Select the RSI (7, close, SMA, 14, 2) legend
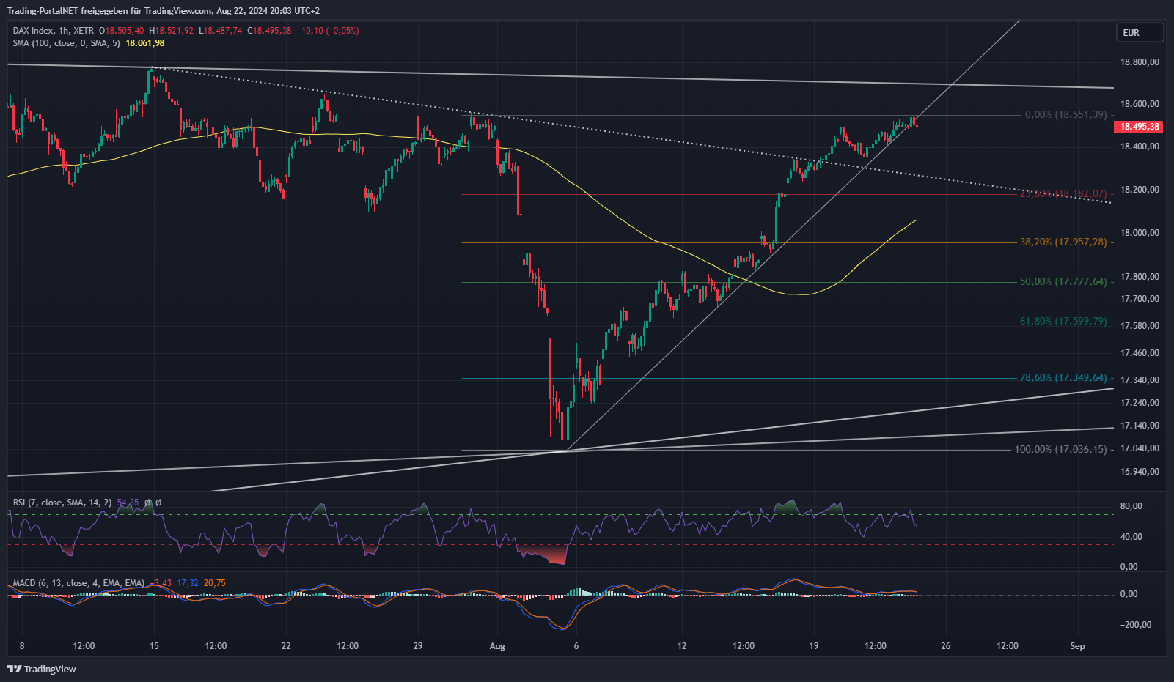Viewport: 1174px width, 682px height. [x=62, y=503]
